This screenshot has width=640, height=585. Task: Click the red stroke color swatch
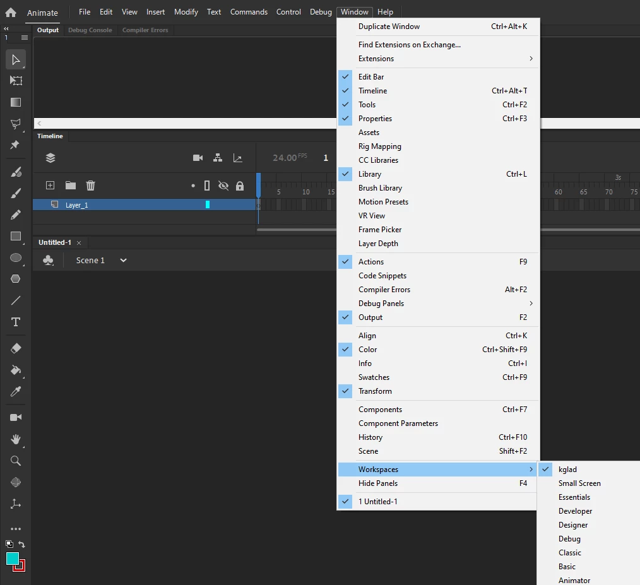tap(22, 567)
